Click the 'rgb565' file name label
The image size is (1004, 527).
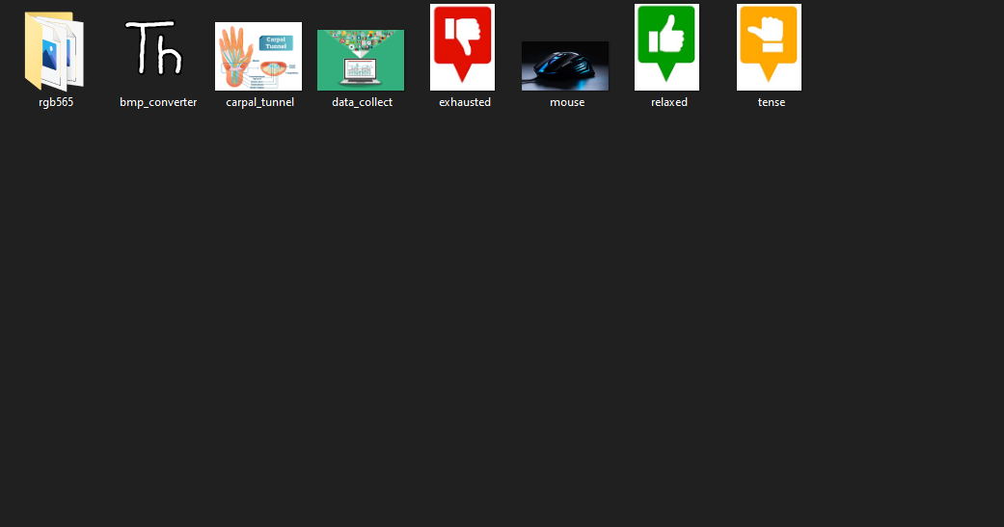[x=56, y=102]
